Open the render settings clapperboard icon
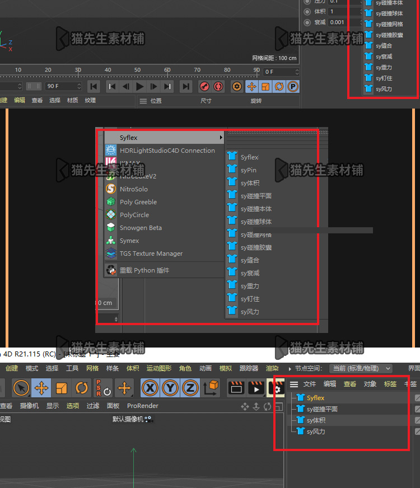 click(x=276, y=388)
